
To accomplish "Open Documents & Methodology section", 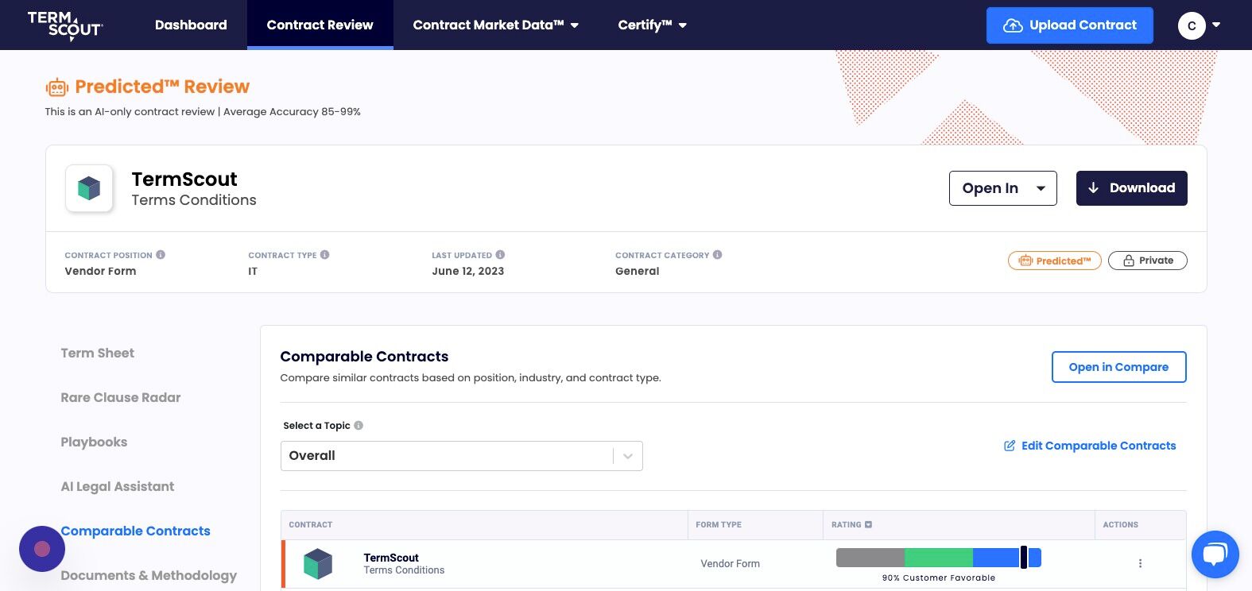I will 149,575.
